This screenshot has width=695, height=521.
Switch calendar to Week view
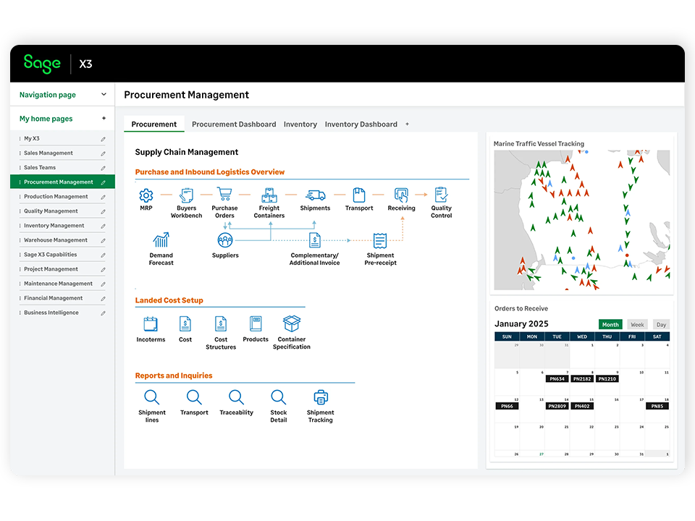637,325
